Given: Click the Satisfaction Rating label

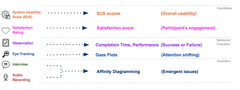Looking at the screenshot, I should pyautogui.click(x=22, y=30).
